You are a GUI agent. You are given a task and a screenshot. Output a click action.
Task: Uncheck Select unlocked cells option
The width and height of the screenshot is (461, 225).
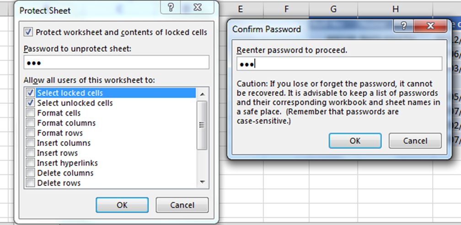pos(30,103)
